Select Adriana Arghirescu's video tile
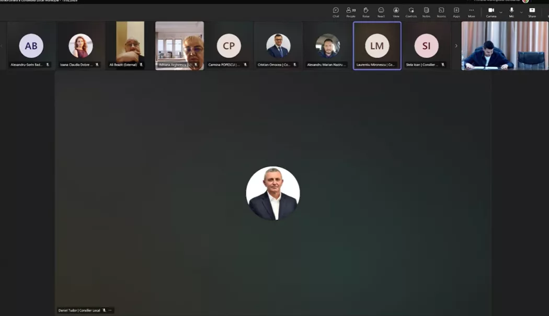This screenshot has width=549, height=316. tap(180, 45)
